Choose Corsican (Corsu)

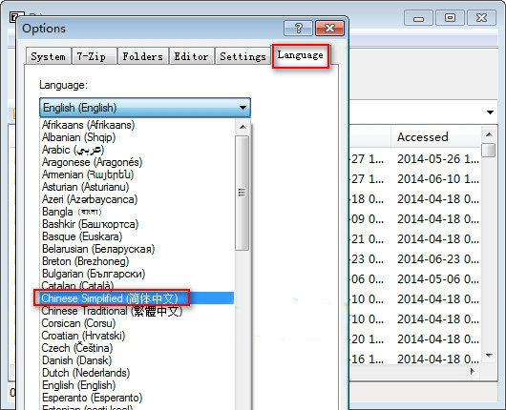(137, 323)
